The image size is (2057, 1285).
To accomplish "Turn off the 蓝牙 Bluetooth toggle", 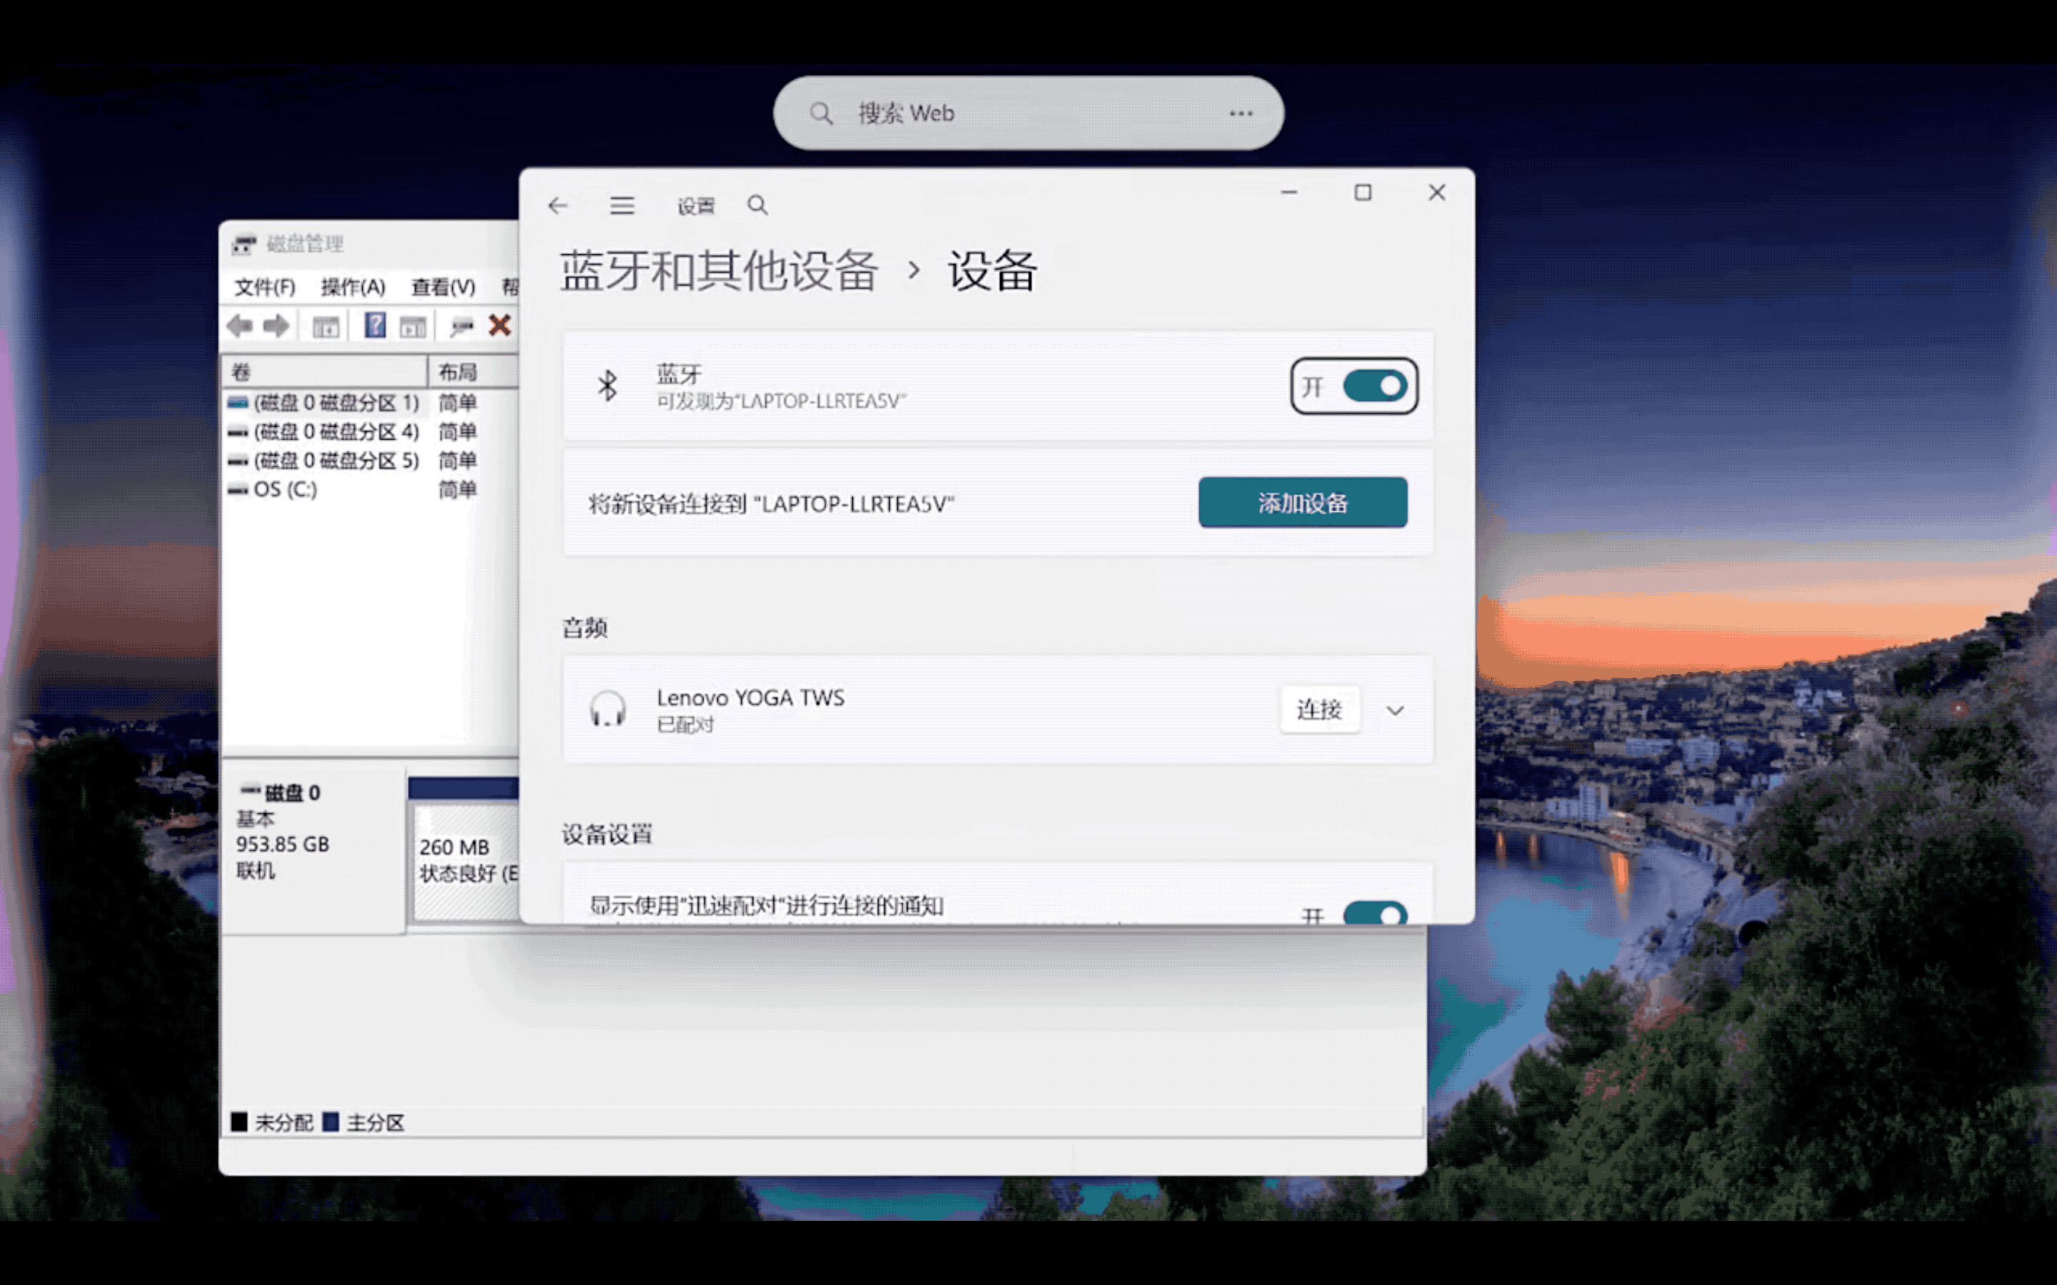I will tap(1374, 387).
